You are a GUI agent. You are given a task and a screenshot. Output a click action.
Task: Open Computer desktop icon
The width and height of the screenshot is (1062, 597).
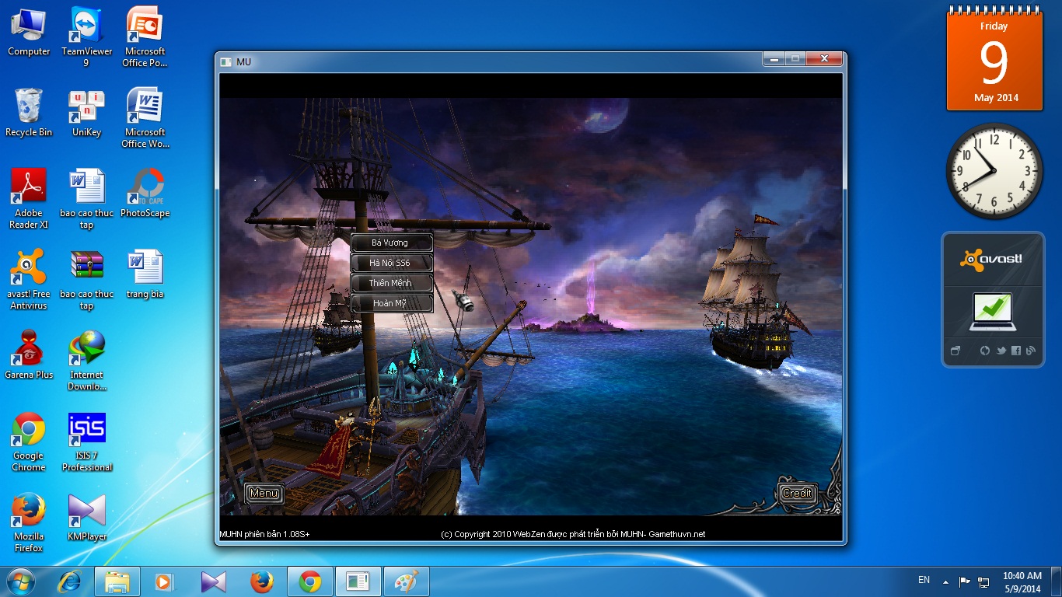[x=29, y=33]
